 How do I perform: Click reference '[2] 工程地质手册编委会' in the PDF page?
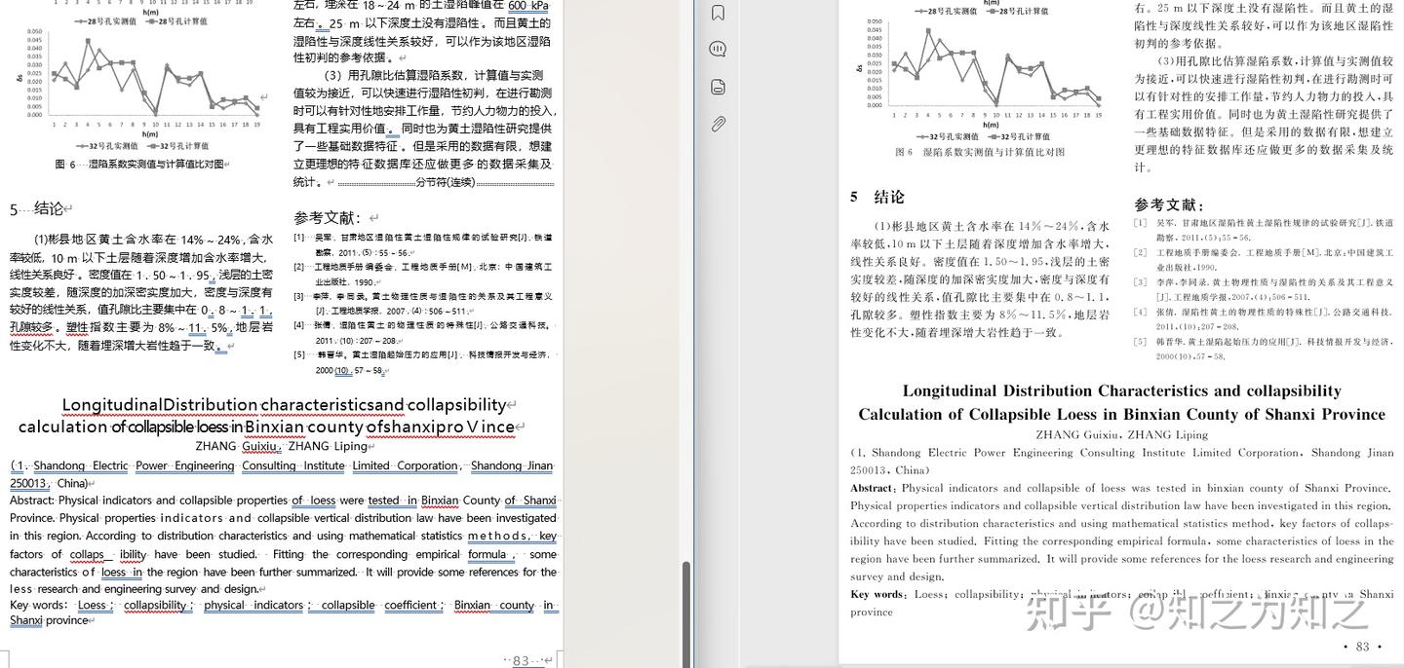[x=1264, y=259]
